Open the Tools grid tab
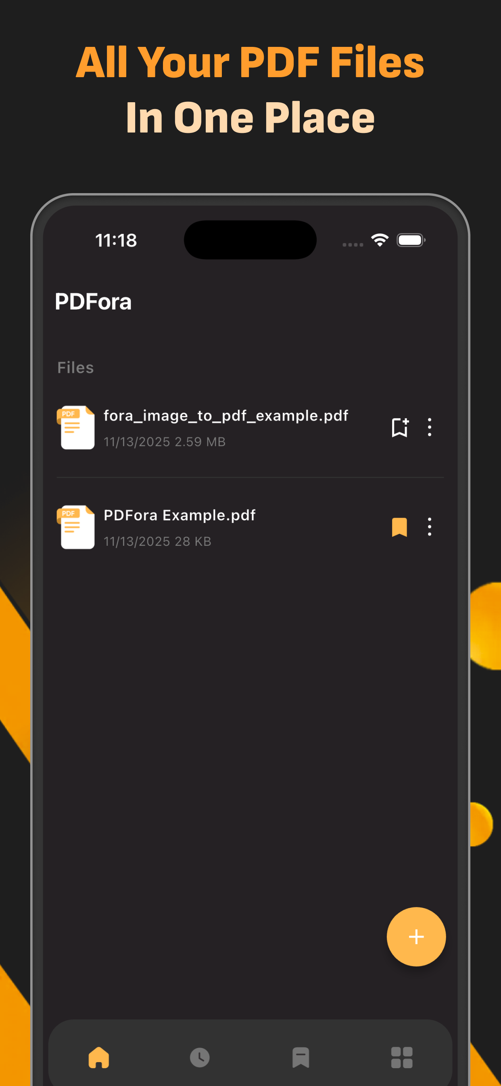 [x=402, y=1057]
